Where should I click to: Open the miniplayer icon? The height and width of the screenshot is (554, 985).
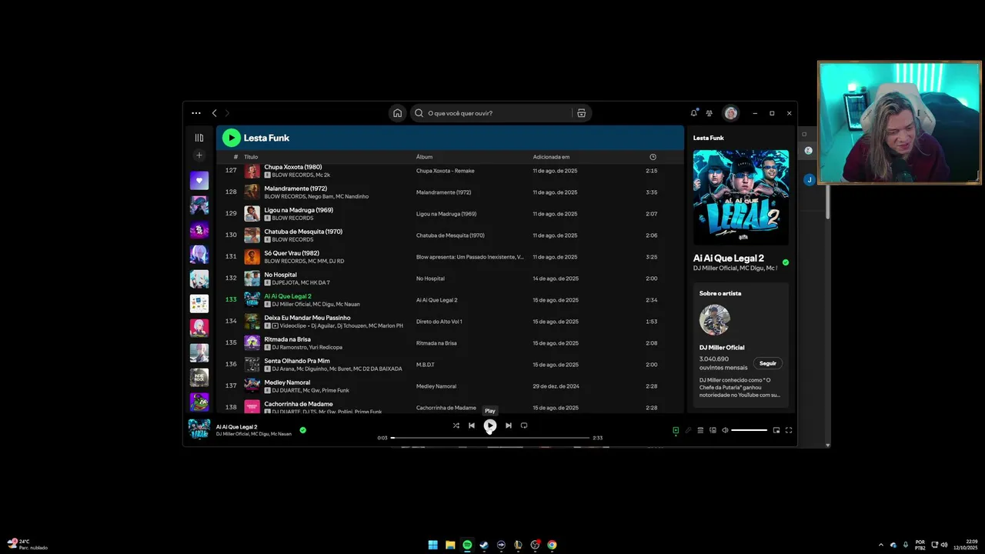point(776,430)
